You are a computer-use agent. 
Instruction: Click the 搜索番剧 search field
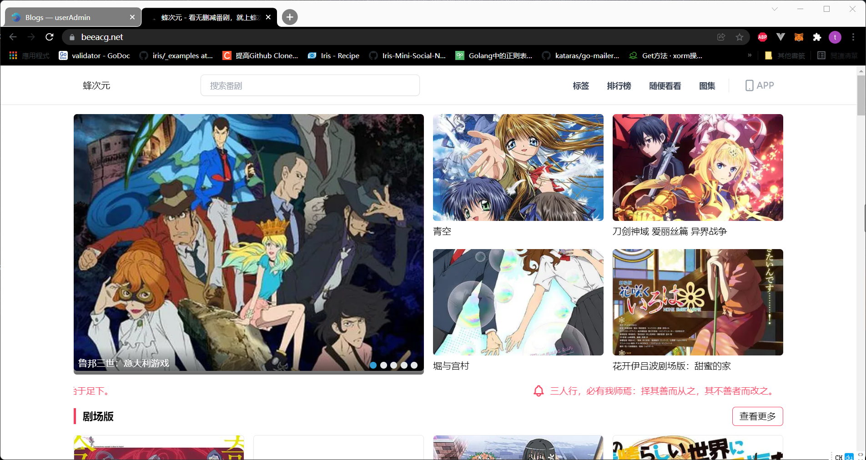(310, 85)
